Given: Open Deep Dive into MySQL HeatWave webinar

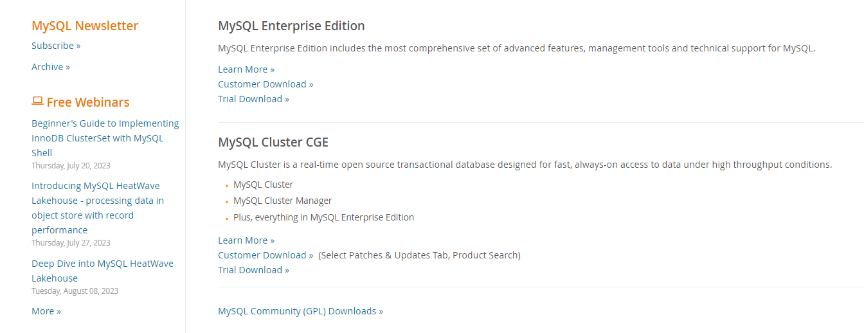Looking at the screenshot, I should 102,271.
